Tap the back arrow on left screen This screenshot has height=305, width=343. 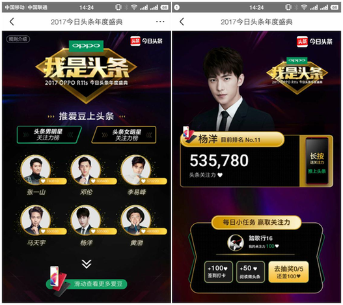click(12, 22)
